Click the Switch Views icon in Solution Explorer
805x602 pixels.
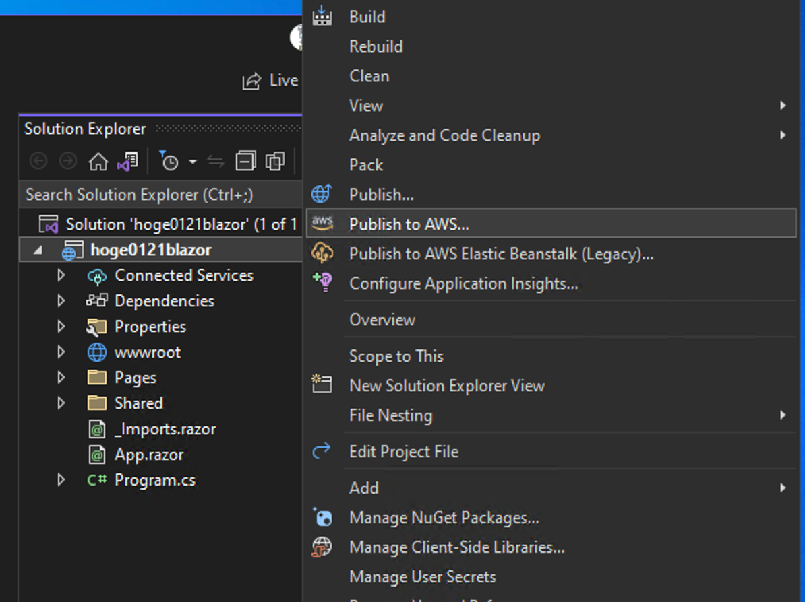coord(127,162)
